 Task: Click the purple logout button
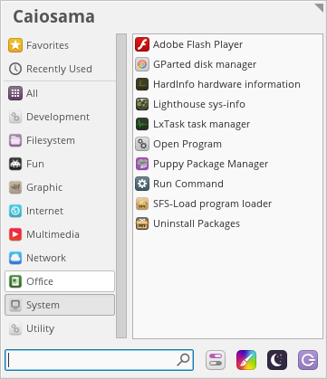[x=308, y=360]
